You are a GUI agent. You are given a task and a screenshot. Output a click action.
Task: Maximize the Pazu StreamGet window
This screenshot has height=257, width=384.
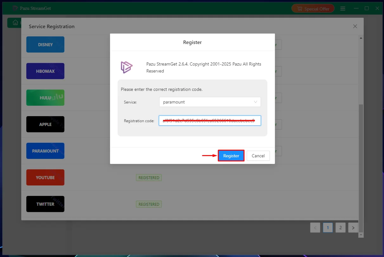(x=367, y=8)
